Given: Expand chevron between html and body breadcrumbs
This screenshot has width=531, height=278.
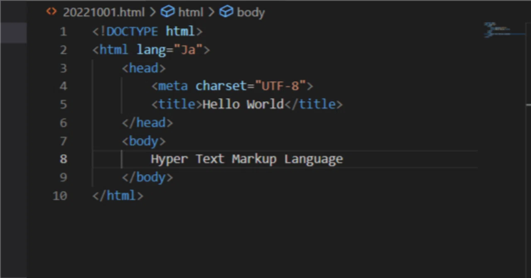Looking at the screenshot, I should point(211,12).
